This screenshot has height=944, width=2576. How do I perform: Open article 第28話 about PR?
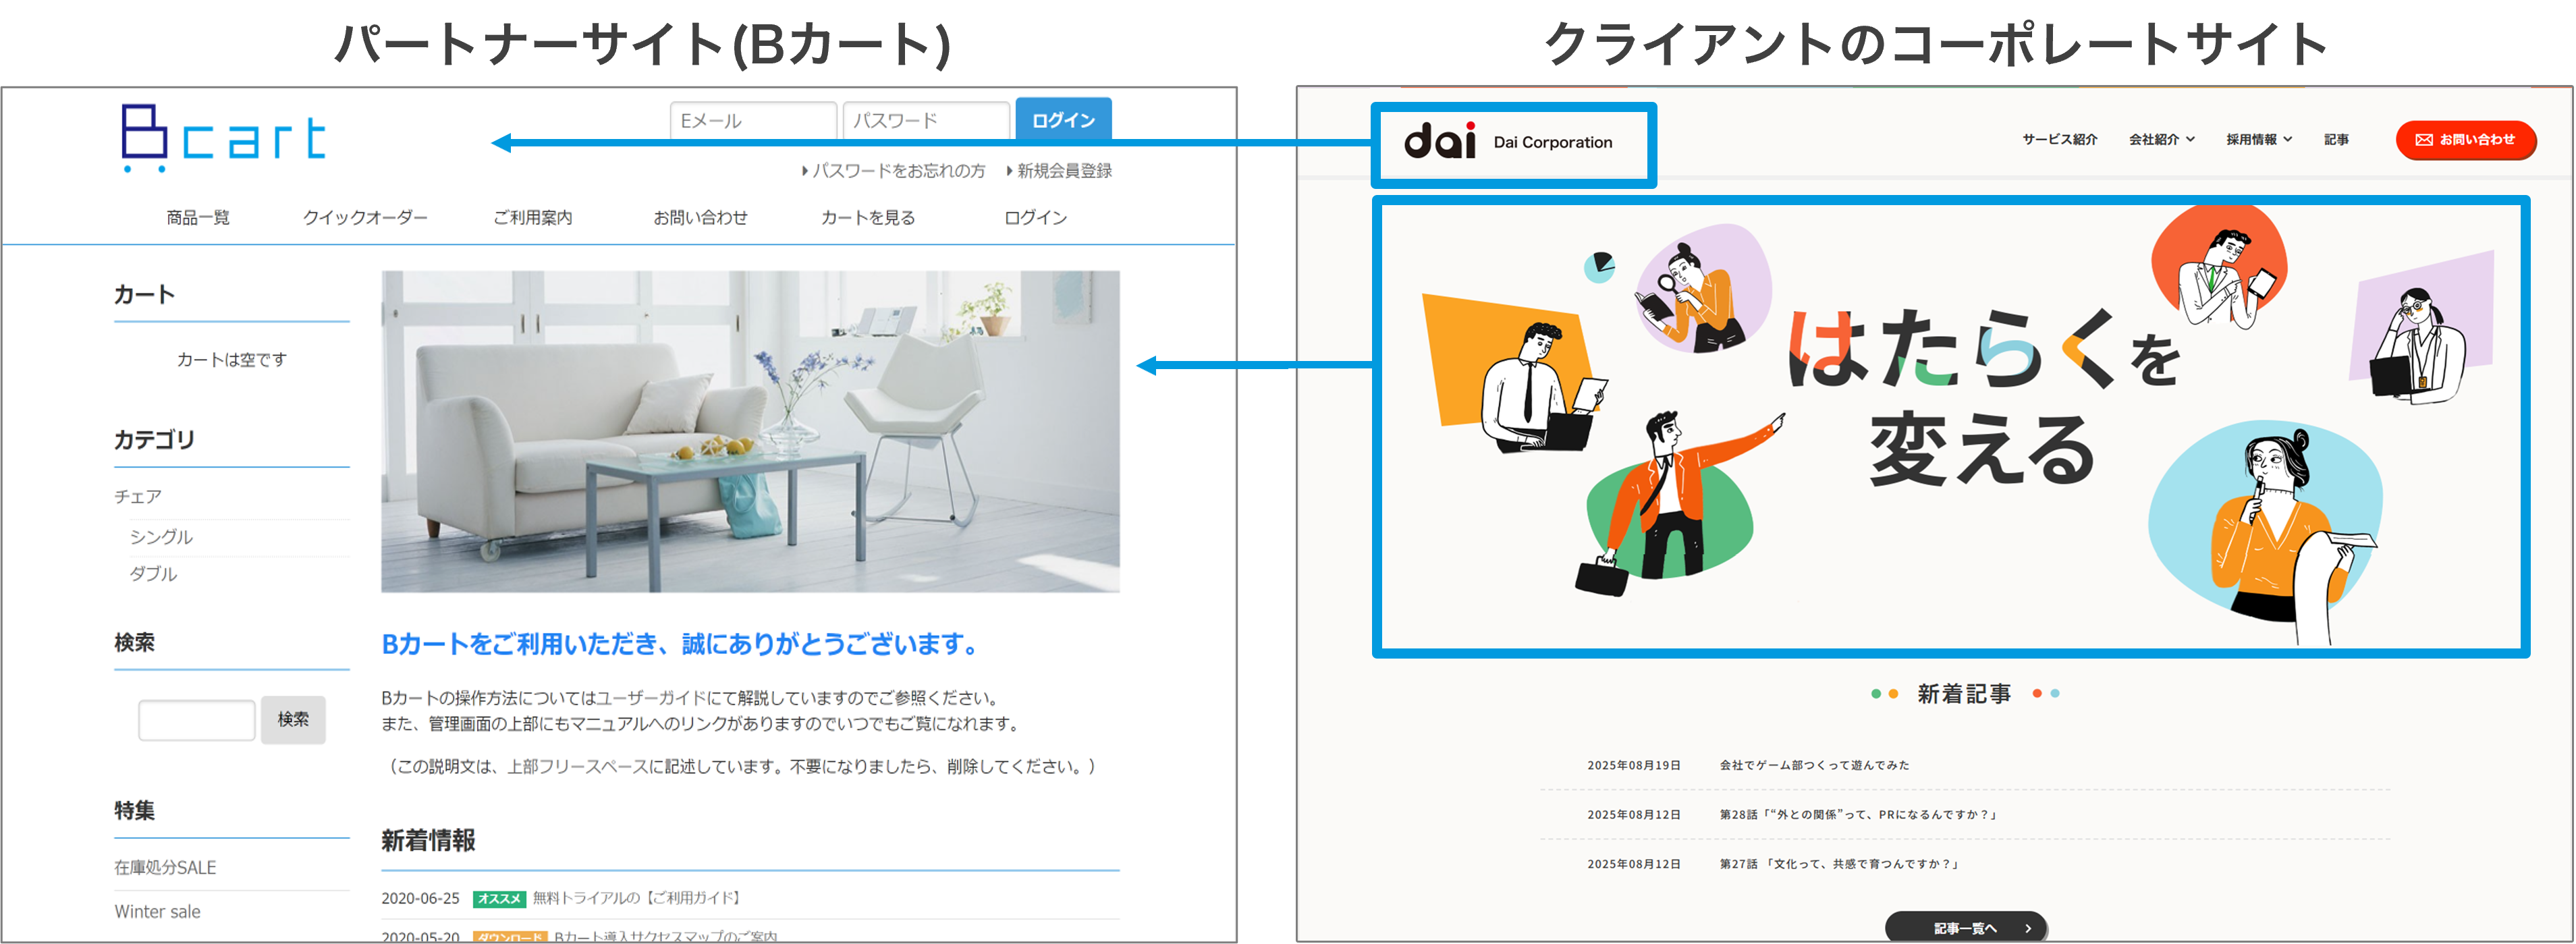(x=1858, y=815)
